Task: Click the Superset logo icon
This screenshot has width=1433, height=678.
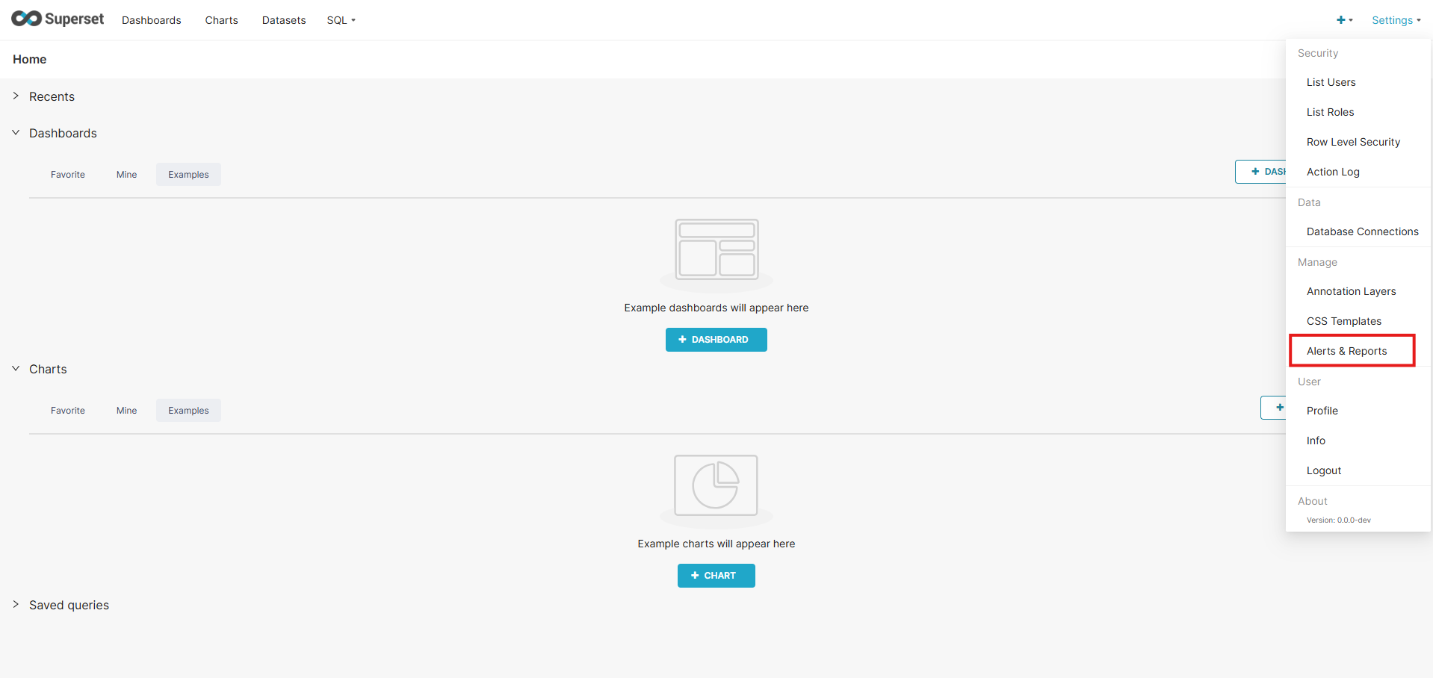Action: click(25, 18)
